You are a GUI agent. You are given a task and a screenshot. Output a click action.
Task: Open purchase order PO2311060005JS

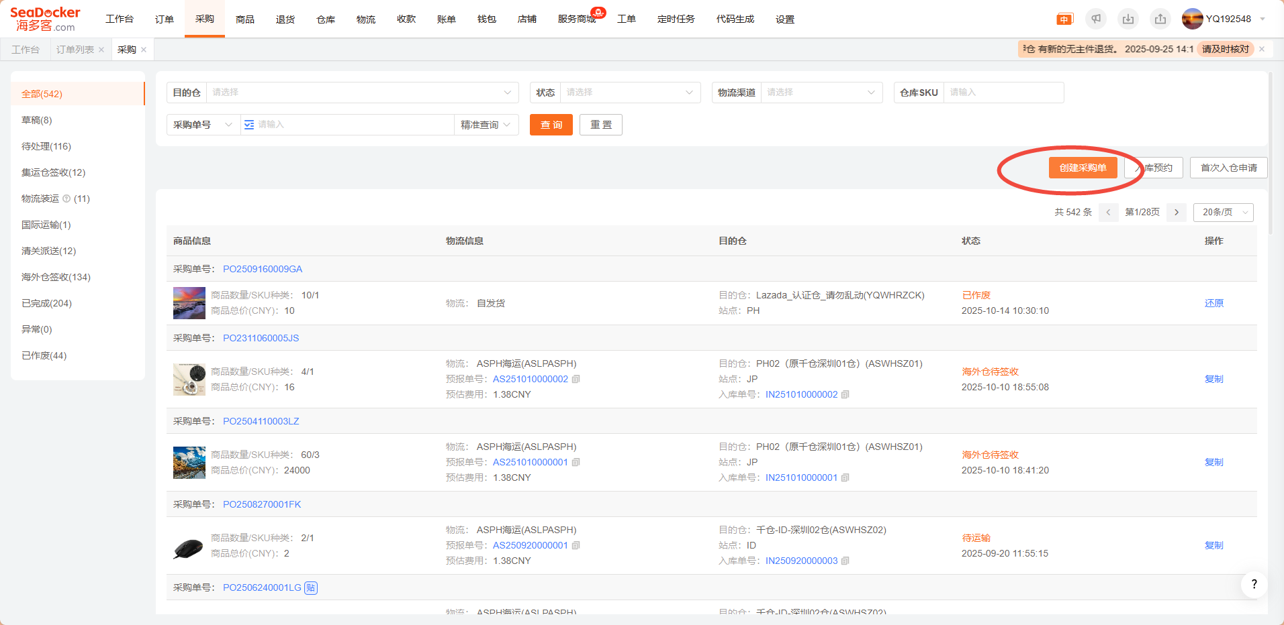(x=261, y=338)
